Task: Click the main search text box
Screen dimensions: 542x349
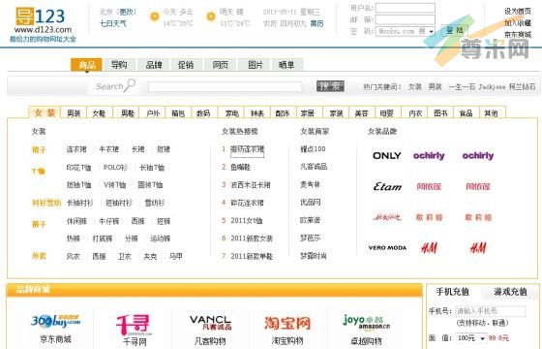Action: (225, 86)
